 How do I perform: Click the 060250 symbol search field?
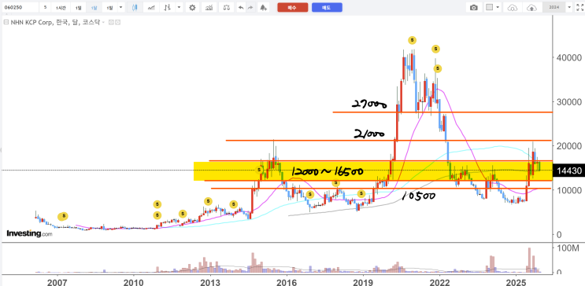pos(20,7)
